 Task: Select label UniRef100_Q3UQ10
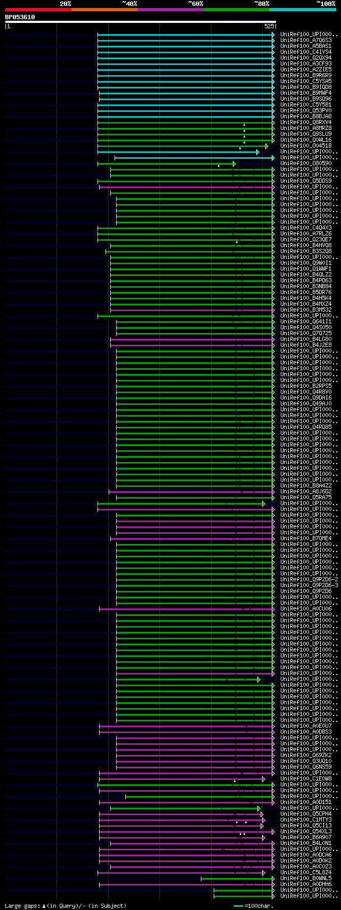(306, 761)
